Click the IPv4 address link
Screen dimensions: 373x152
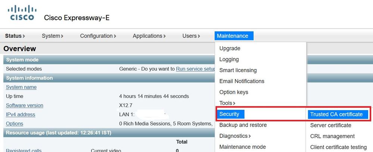tap(21, 114)
